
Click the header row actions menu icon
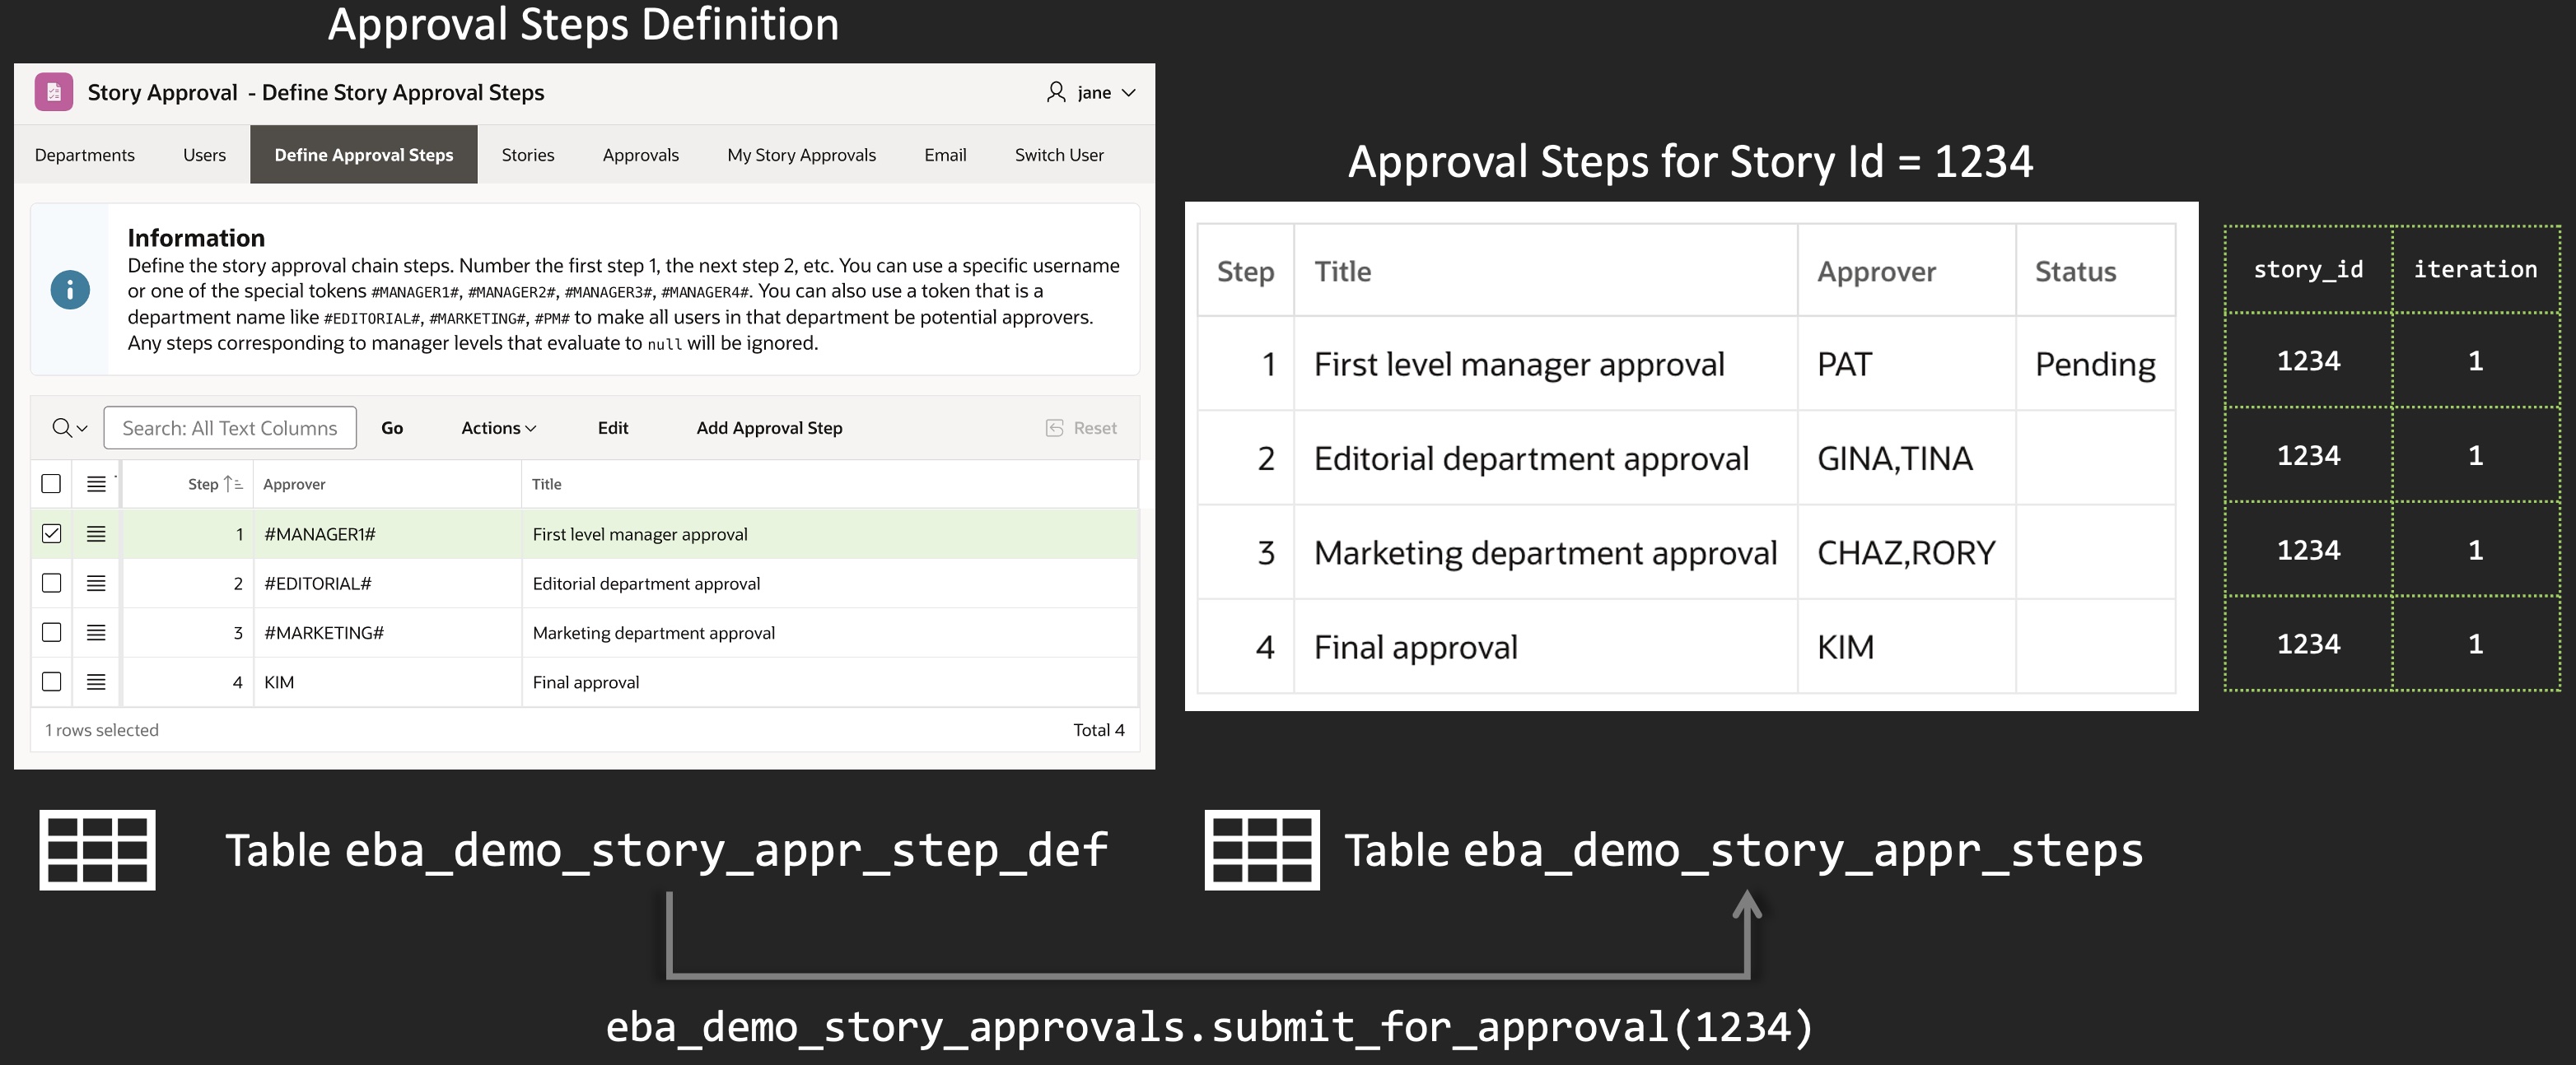(96, 484)
